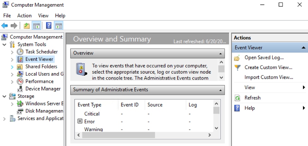Click the Up One Level folder icon
The height and width of the screenshot is (146, 308).
27,26
